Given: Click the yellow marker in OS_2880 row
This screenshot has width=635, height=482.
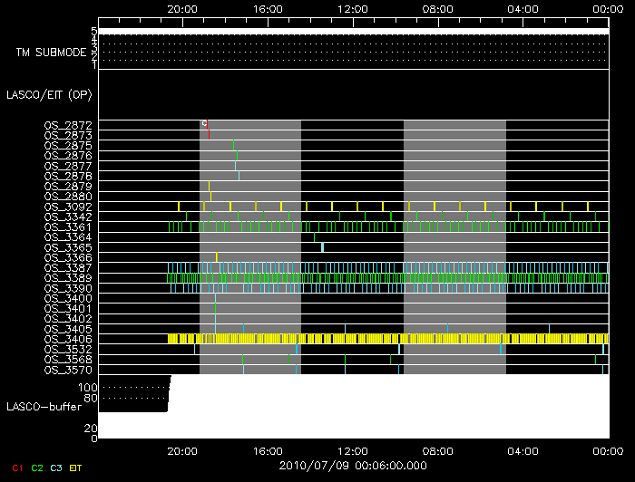Looking at the screenshot, I should click(210, 196).
